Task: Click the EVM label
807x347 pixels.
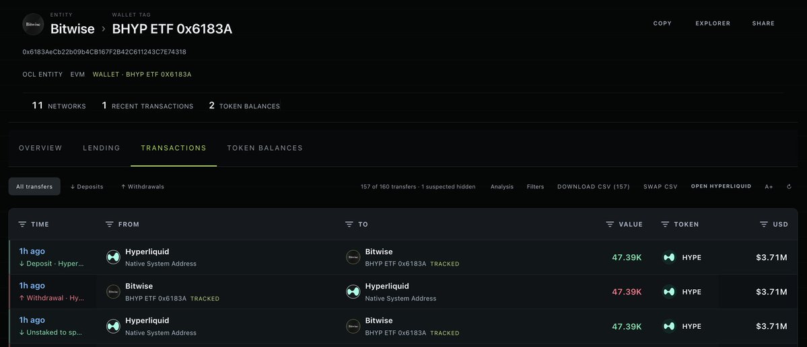Action: pyautogui.click(x=77, y=75)
